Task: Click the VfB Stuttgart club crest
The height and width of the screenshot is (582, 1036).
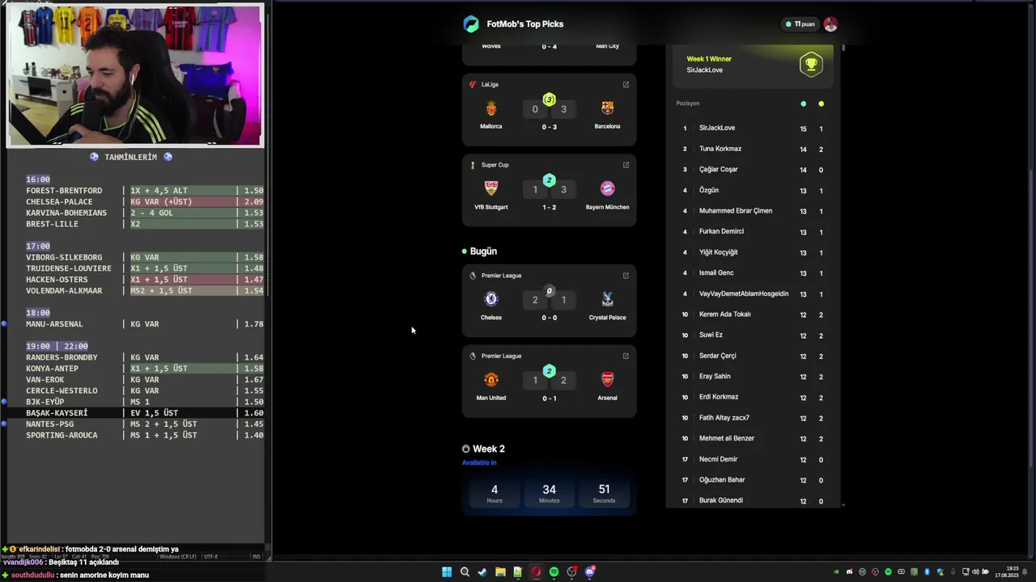Action: (x=491, y=188)
